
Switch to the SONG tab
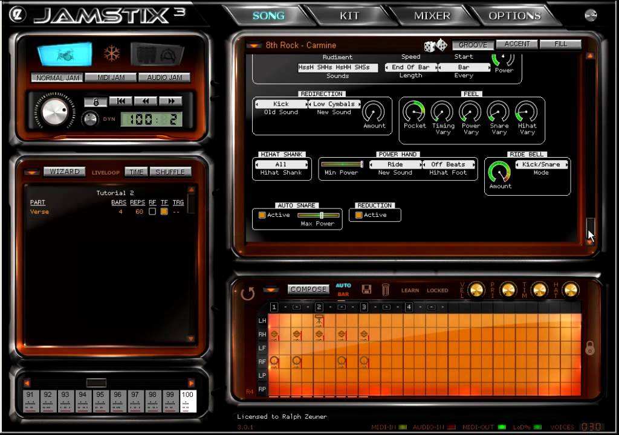tap(268, 16)
